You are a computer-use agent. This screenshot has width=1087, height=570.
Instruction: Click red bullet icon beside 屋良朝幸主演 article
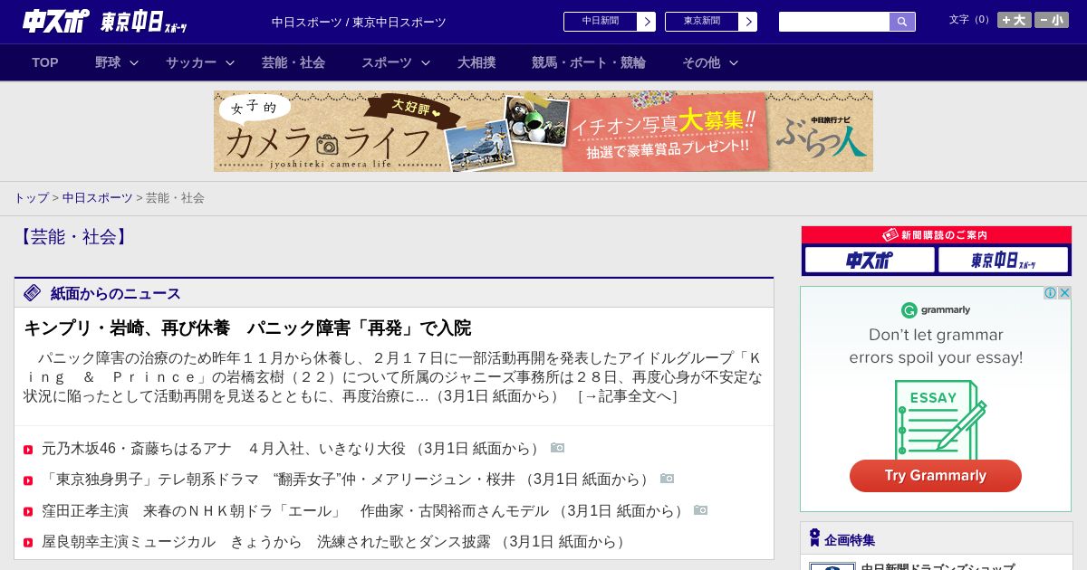coord(28,543)
